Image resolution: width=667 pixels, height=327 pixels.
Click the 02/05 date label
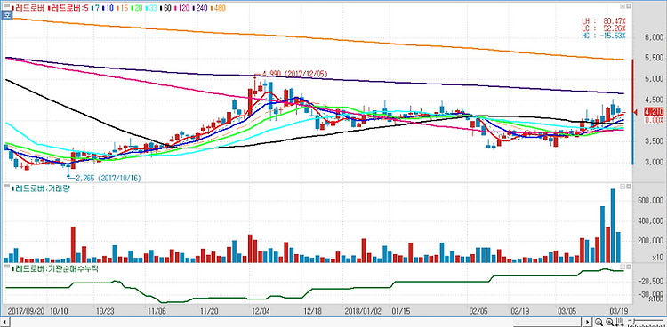[x=478, y=311]
